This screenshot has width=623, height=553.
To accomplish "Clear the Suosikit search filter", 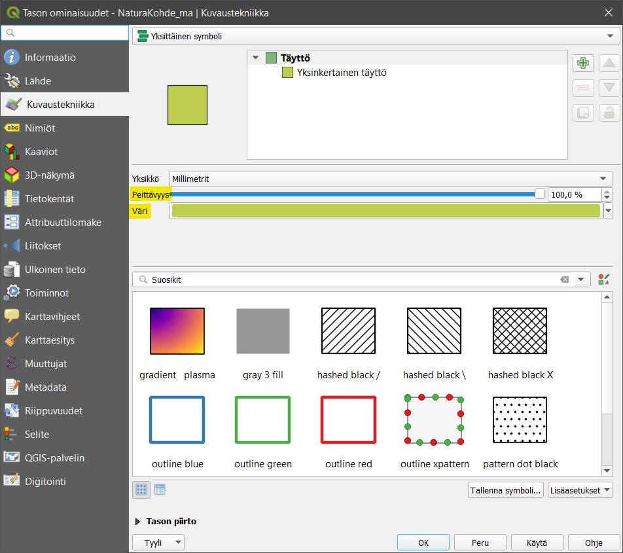I will [x=564, y=279].
